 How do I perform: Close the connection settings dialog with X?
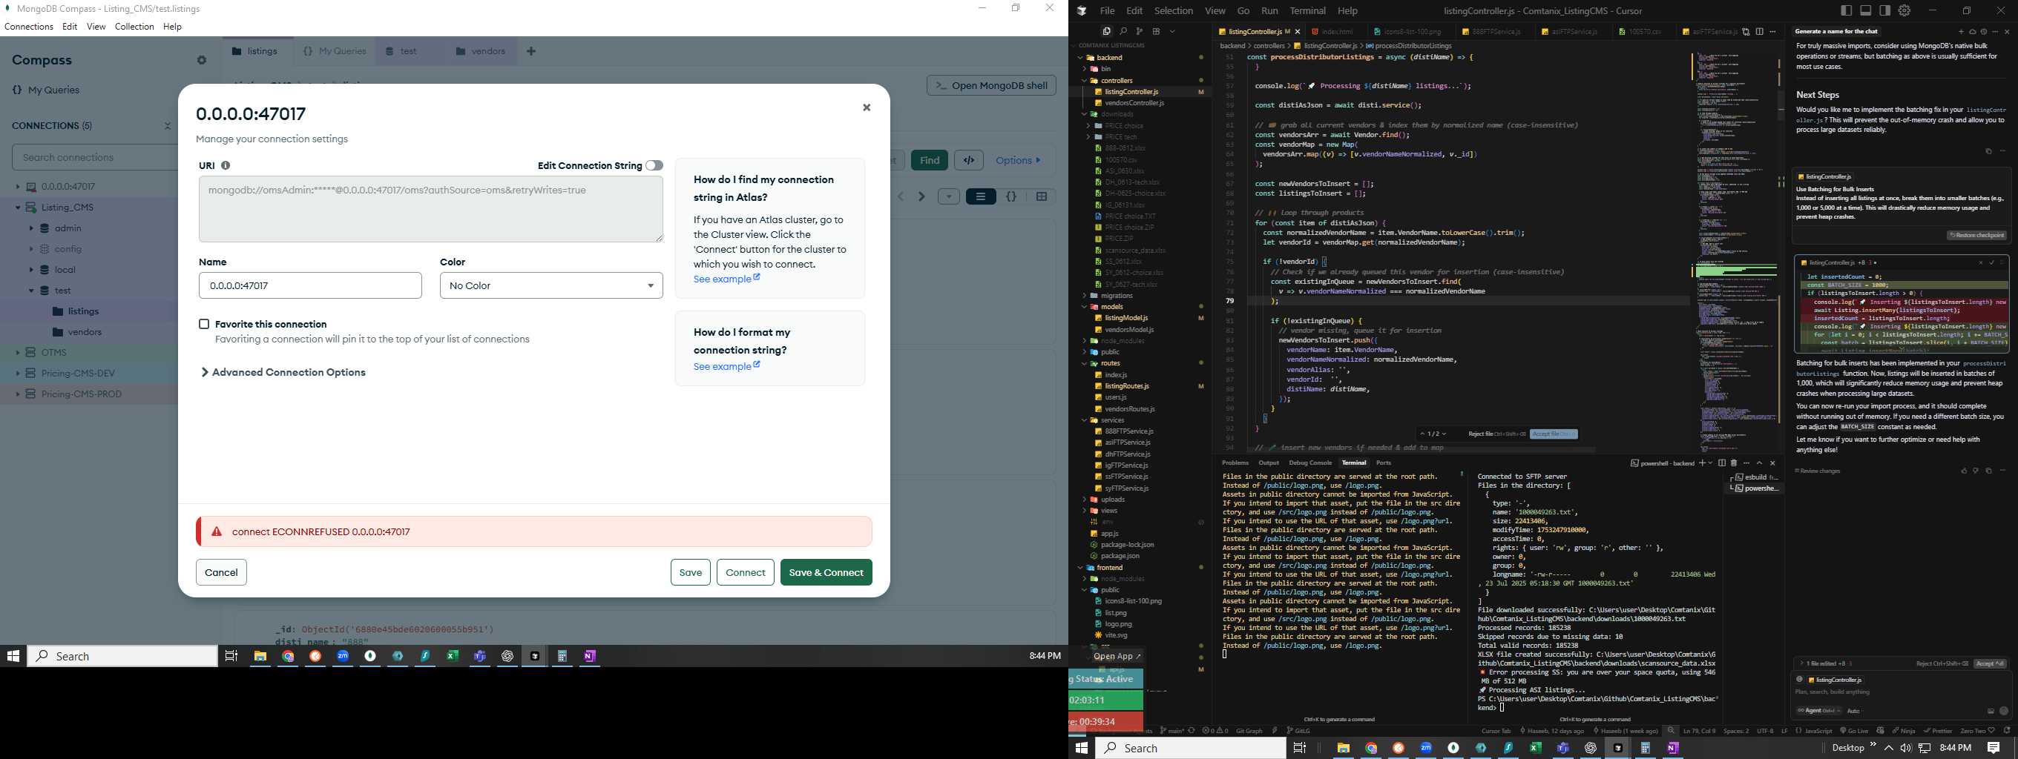coord(867,108)
